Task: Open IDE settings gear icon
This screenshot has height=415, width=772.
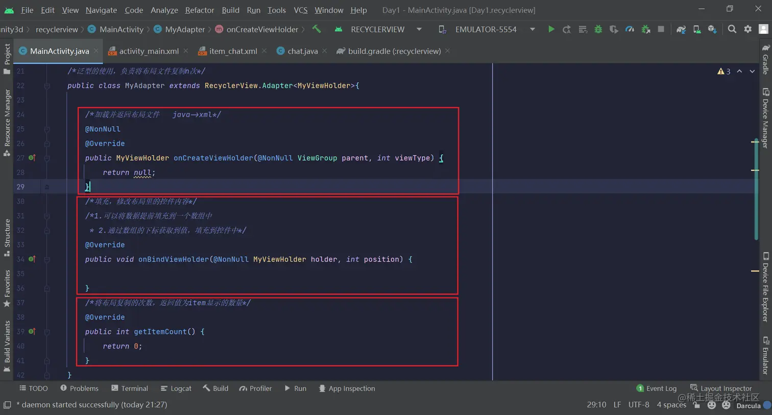Action: tap(748, 29)
